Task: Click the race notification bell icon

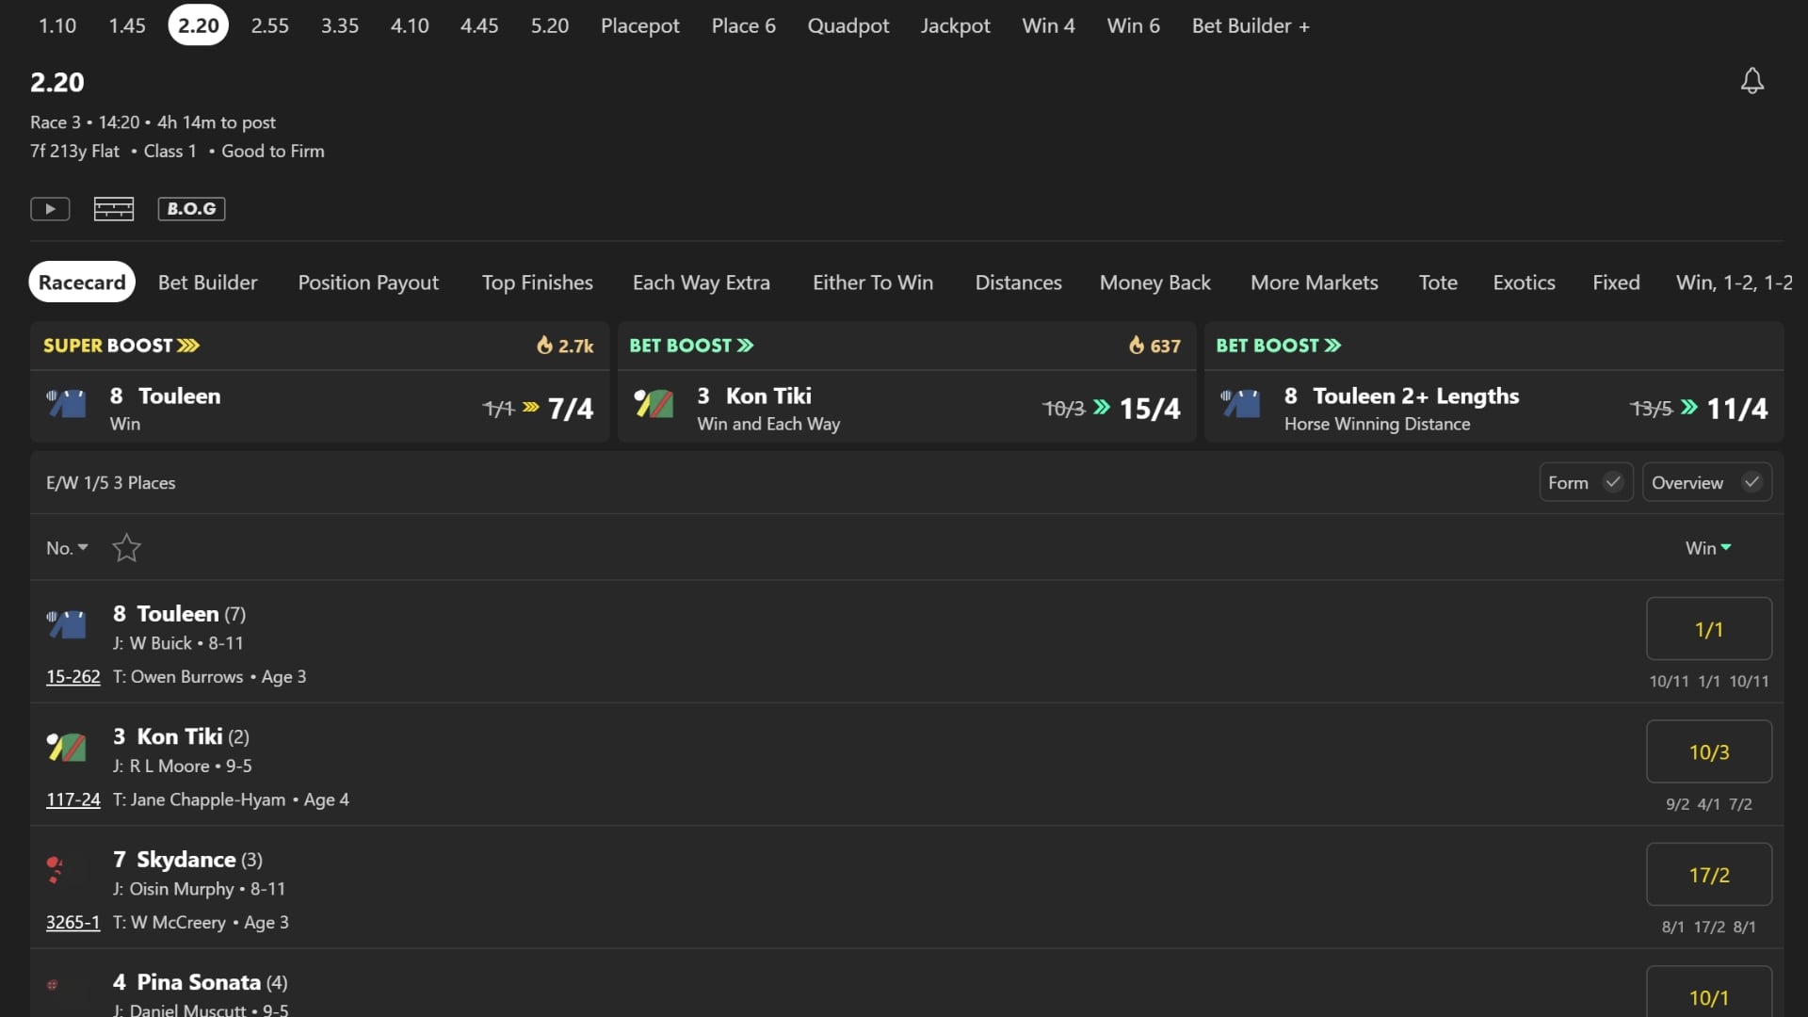Action: (x=1751, y=81)
